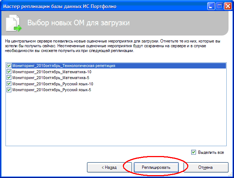This screenshot has width=234, height=178.
Task: Click the window title Мастер репликации базы данных
Action: [x=60, y=7]
